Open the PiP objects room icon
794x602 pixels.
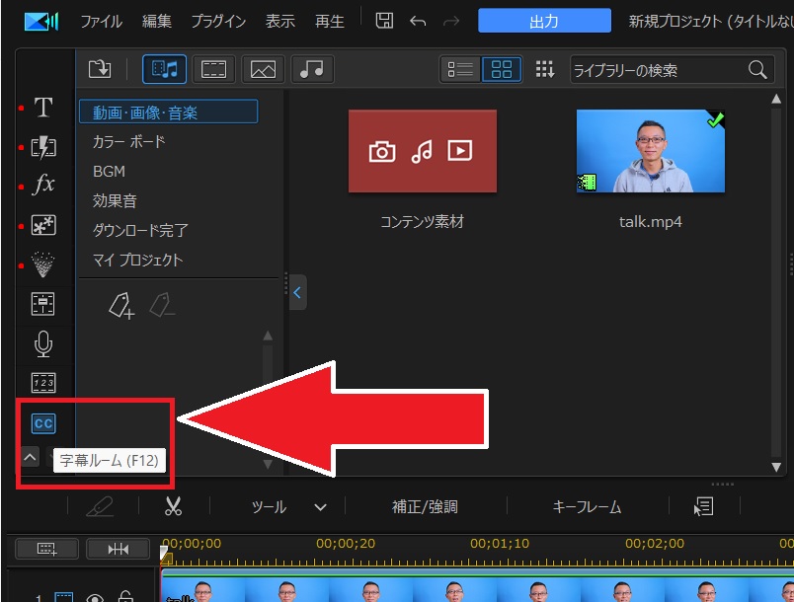(x=43, y=225)
